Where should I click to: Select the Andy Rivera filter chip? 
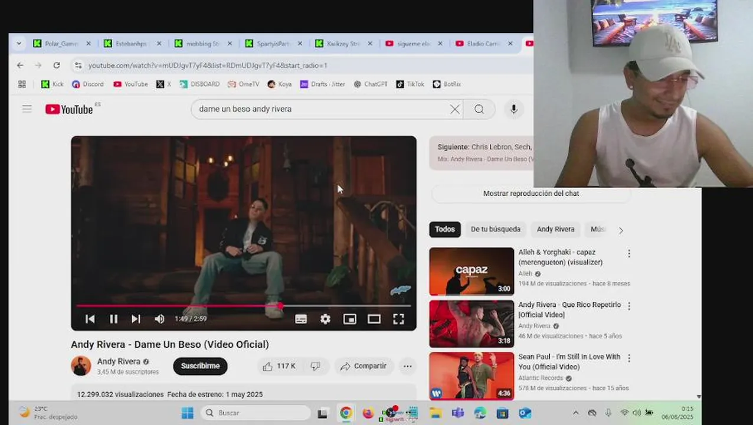click(555, 230)
